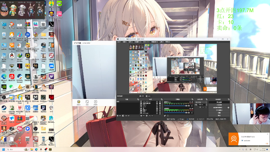Toggle lock of last source row
The height and width of the screenshot is (152, 270).
click(160, 113)
